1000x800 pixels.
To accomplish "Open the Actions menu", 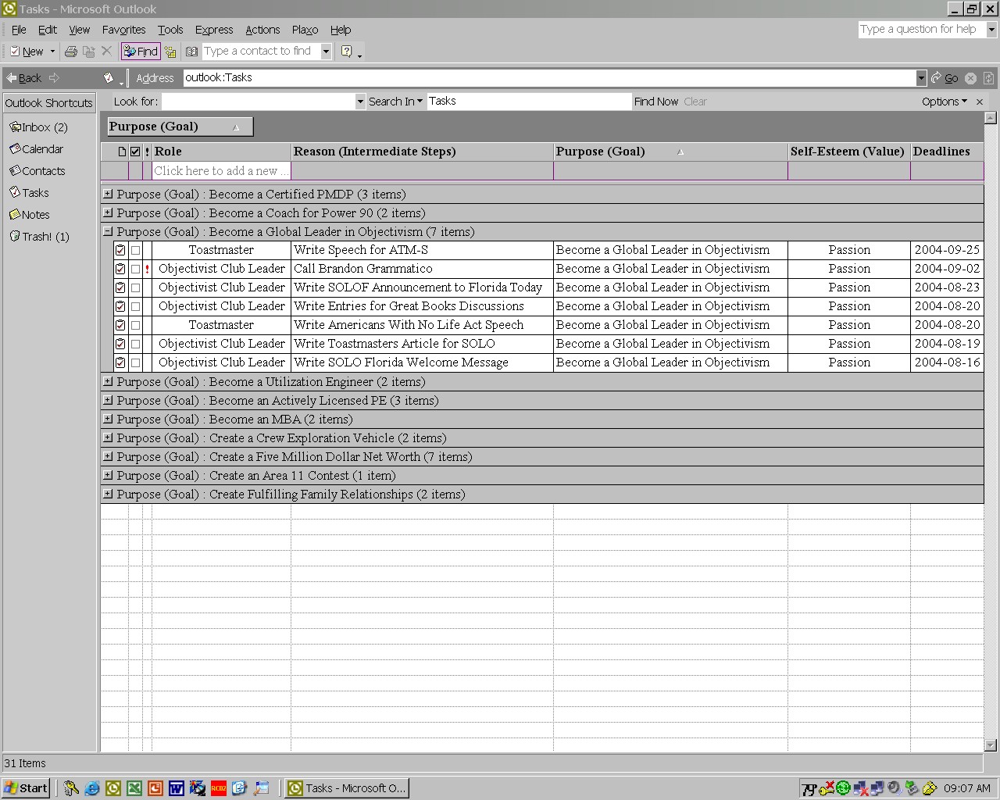I will click(x=262, y=30).
